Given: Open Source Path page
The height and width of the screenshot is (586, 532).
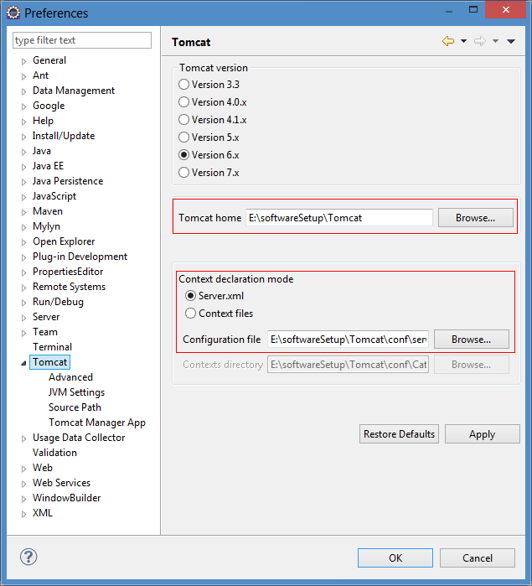Looking at the screenshot, I should 75,407.
